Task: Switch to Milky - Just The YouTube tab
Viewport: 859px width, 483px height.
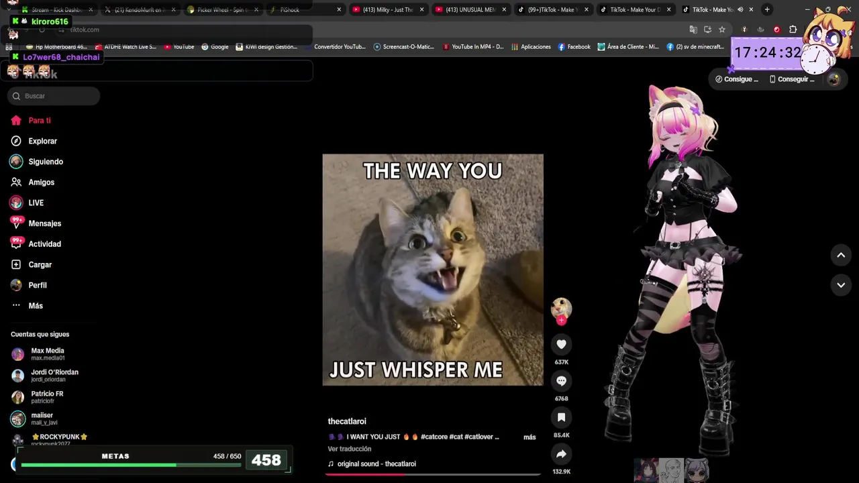Action: 387,9
